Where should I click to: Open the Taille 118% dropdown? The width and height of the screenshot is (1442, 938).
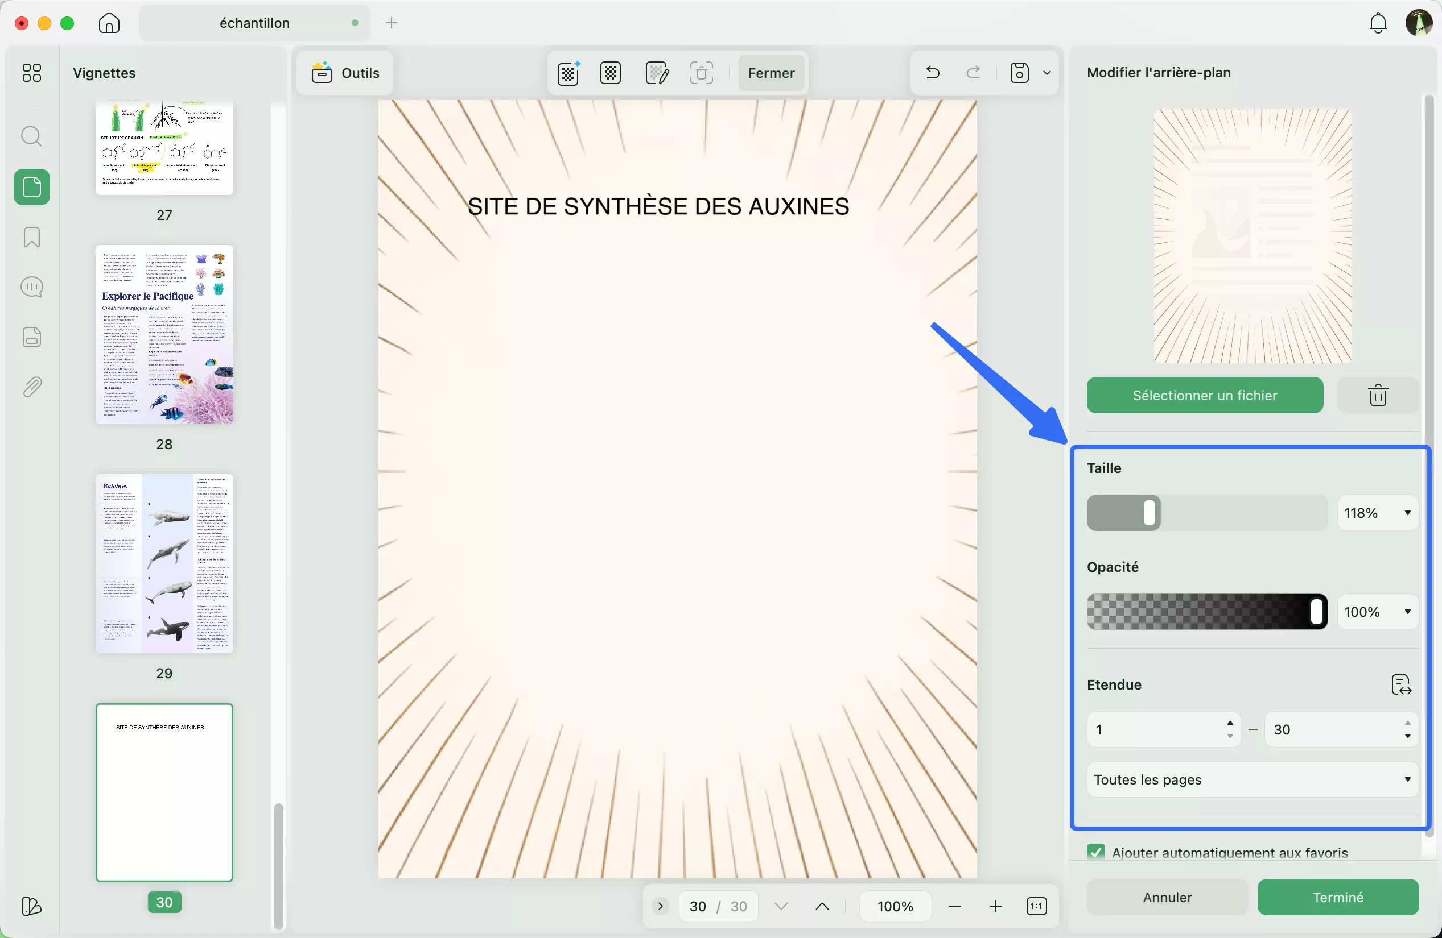(x=1377, y=513)
